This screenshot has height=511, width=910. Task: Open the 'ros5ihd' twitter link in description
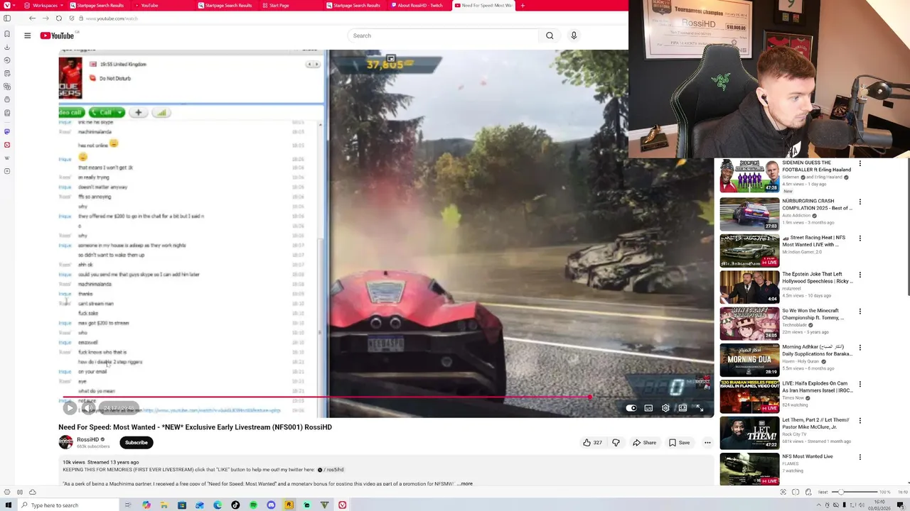click(x=331, y=470)
